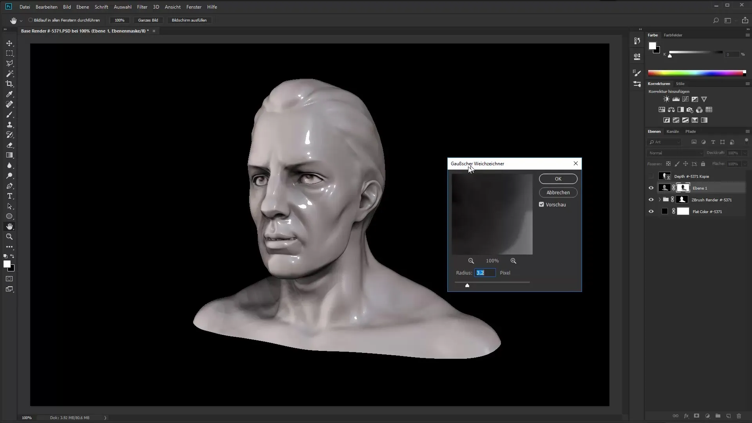Image resolution: width=752 pixels, height=423 pixels.
Task: Select the Ellipse shape tool
Action: pyautogui.click(x=9, y=216)
